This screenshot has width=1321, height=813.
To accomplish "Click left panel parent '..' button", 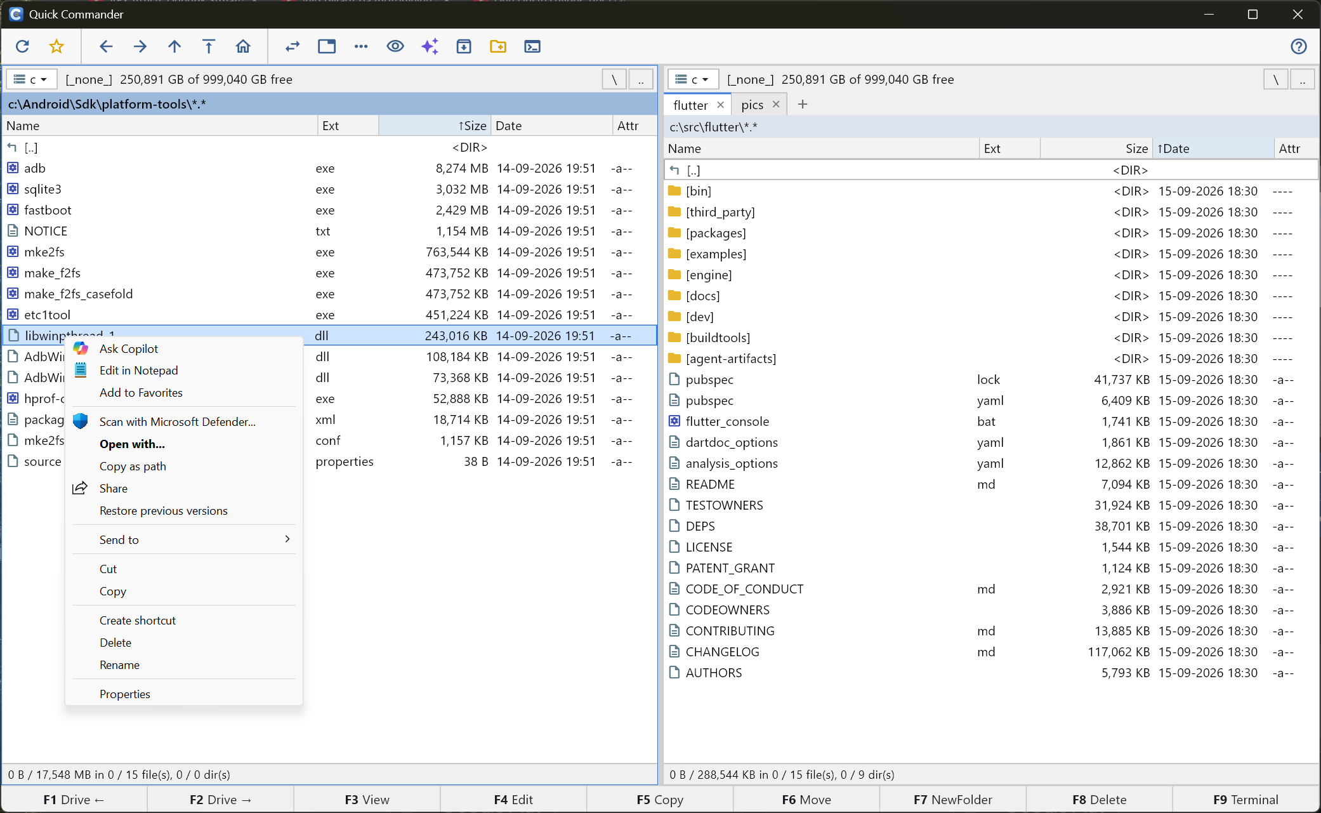I will point(641,79).
